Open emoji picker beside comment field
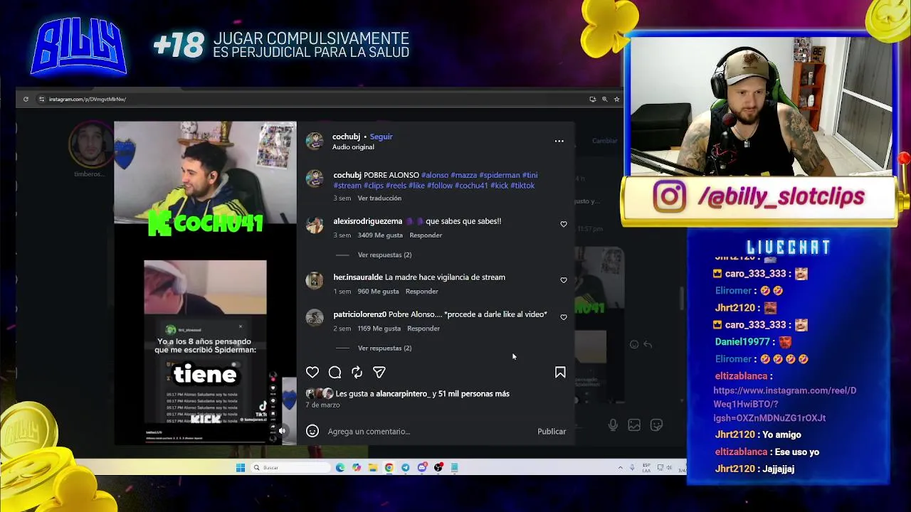This screenshot has width=911, height=512. [x=312, y=431]
